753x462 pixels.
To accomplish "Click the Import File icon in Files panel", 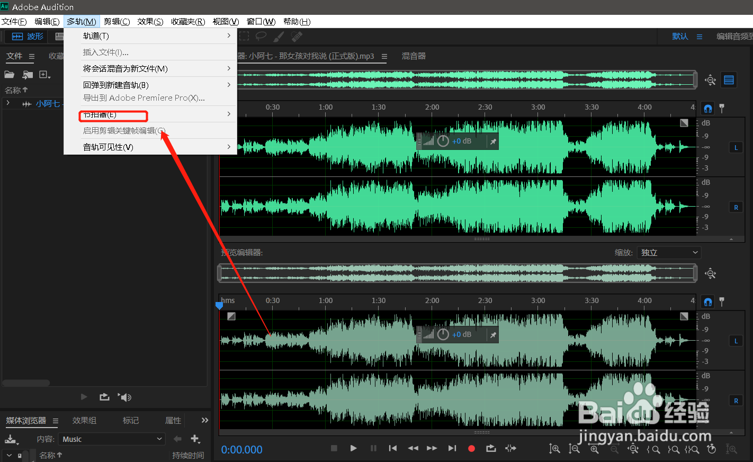I will pos(28,75).
